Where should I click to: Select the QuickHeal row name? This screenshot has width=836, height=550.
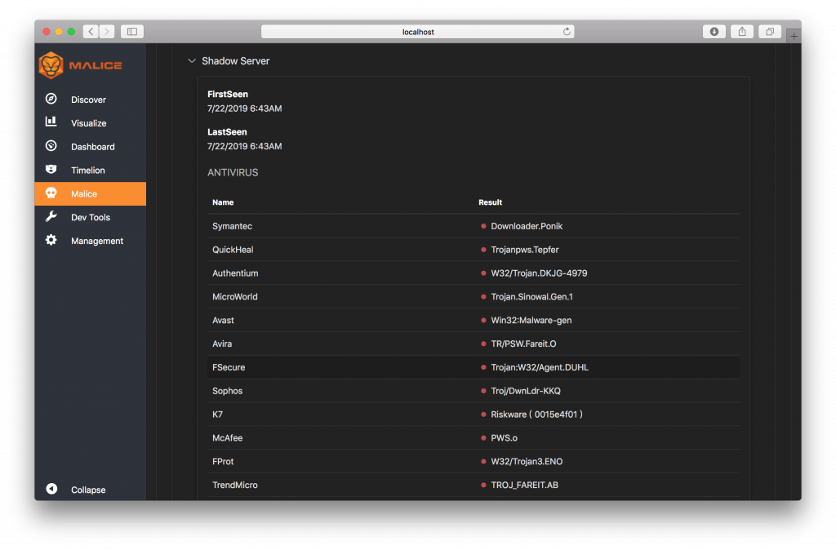[x=233, y=250]
